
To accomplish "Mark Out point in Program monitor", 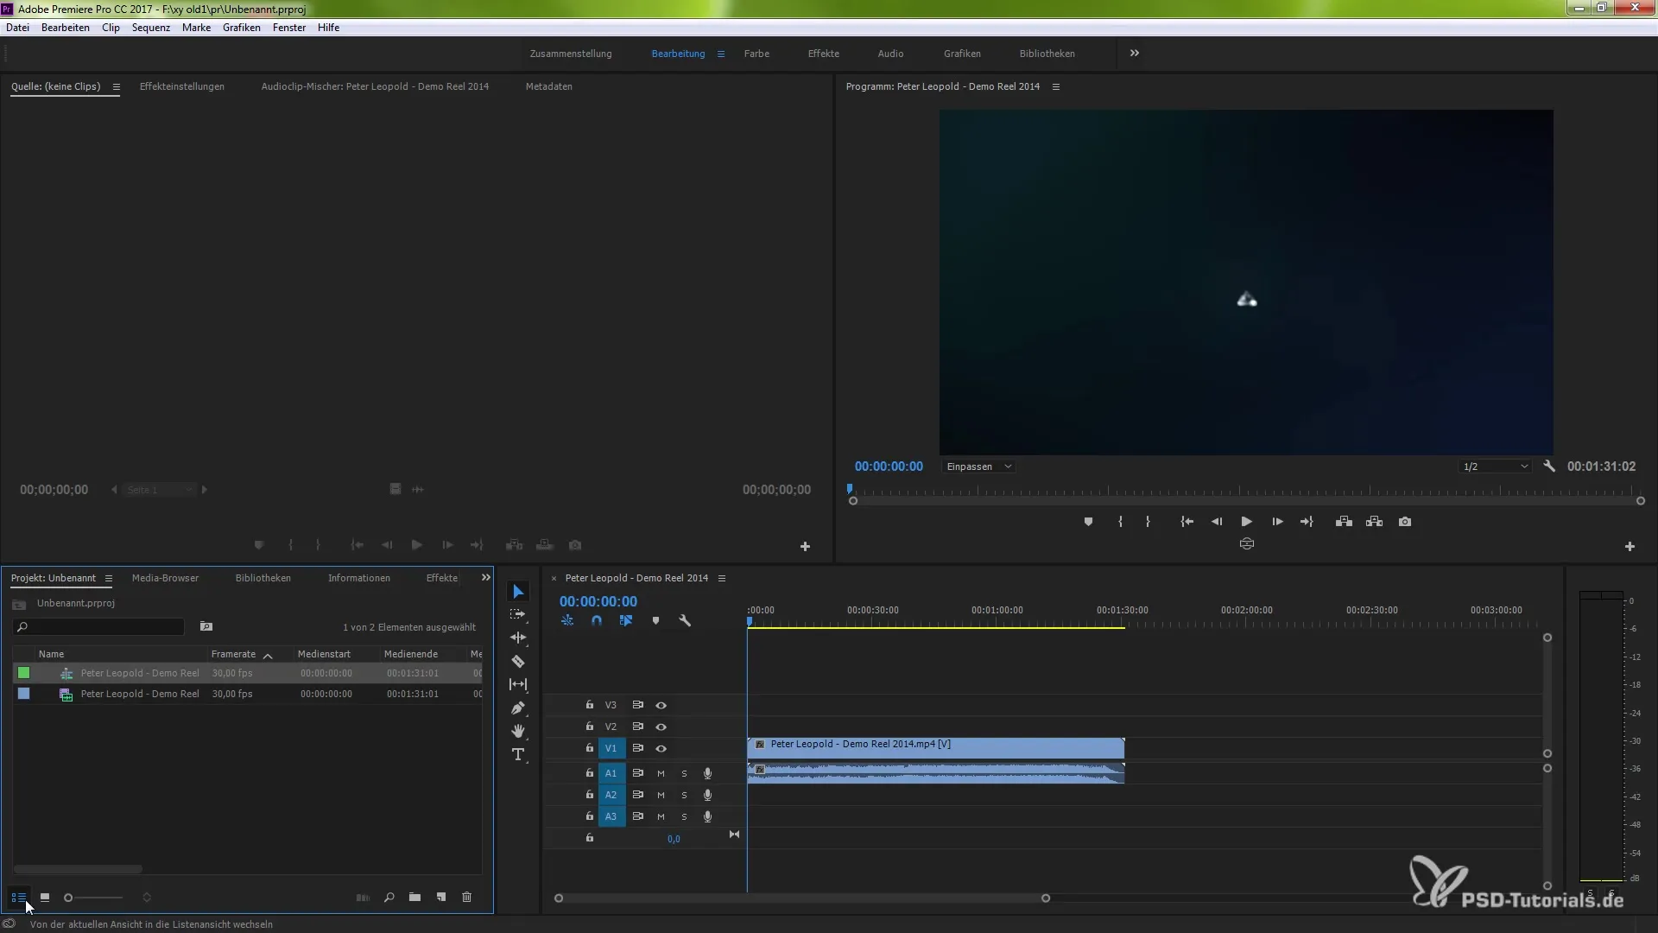I will click(1148, 522).
